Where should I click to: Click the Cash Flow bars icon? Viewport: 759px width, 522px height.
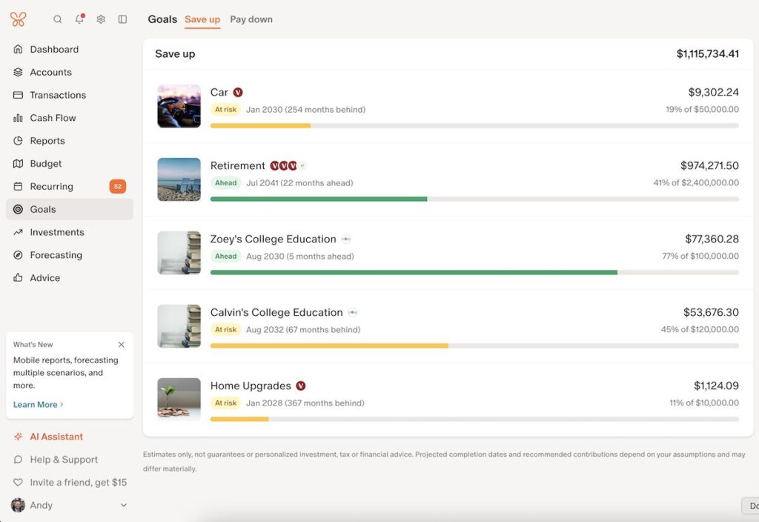click(x=18, y=118)
